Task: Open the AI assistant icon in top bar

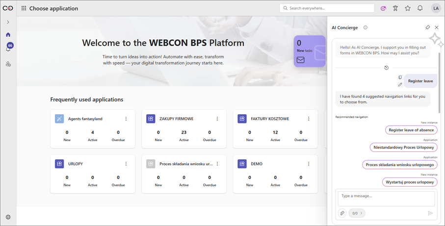Action: click(x=383, y=8)
